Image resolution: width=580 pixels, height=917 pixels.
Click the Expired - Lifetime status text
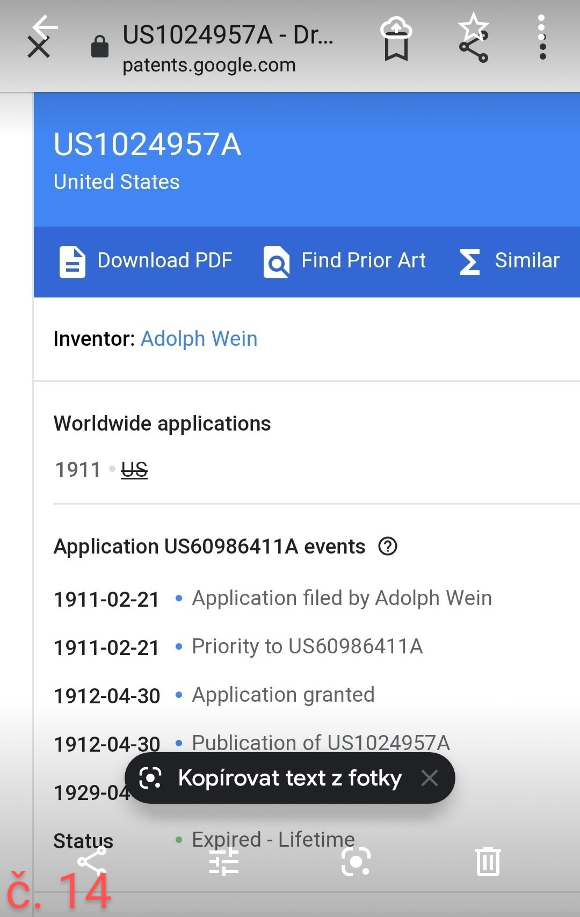click(x=273, y=839)
